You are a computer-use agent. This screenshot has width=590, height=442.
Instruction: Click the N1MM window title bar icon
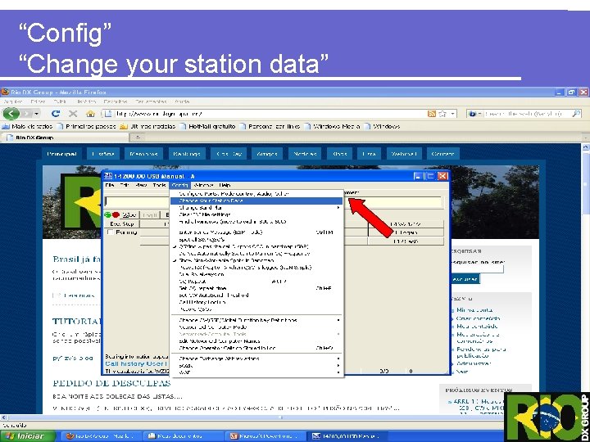coord(108,176)
